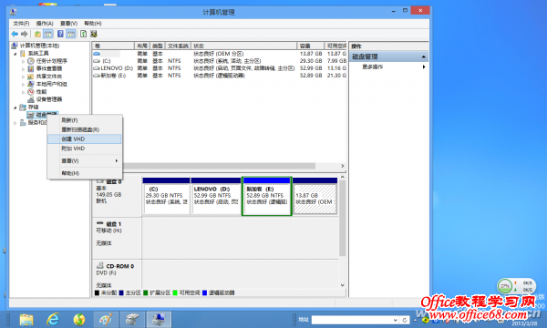Click the CD-ROM 0 drive label

pos(117,274)
